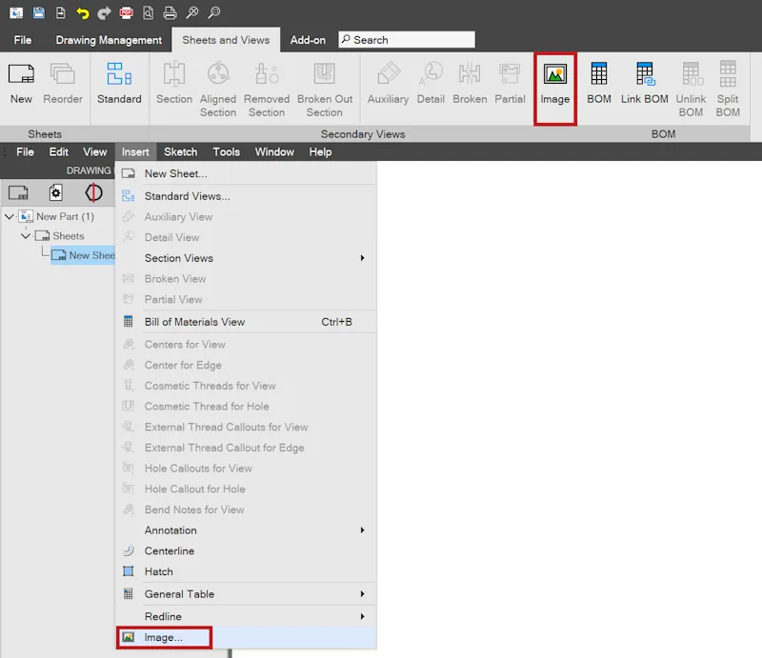
Task: Click the Detail view ribbon icon
Action: point(431,83)
